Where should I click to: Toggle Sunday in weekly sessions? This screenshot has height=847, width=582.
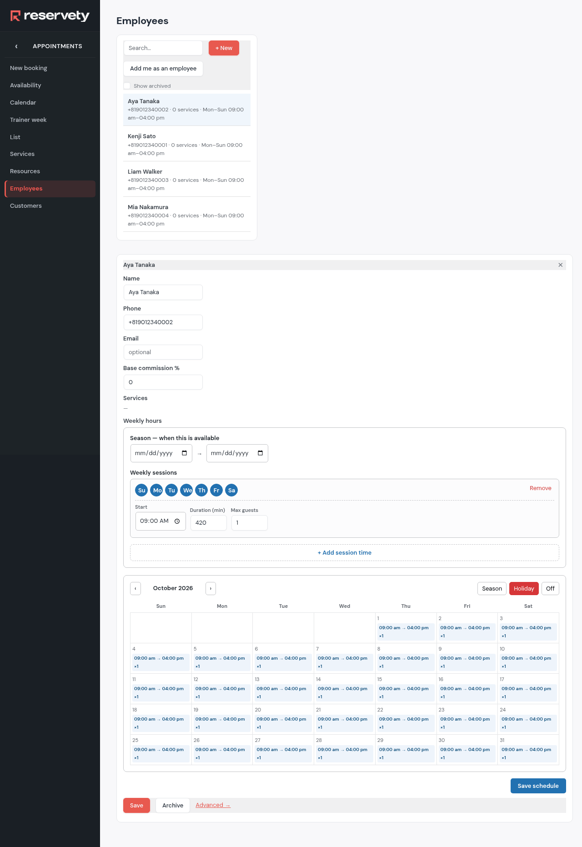pyautogui.click(x=141, y=490)
